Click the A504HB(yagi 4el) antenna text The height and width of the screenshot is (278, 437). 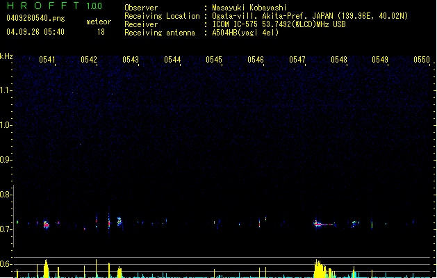coord(245,33)
